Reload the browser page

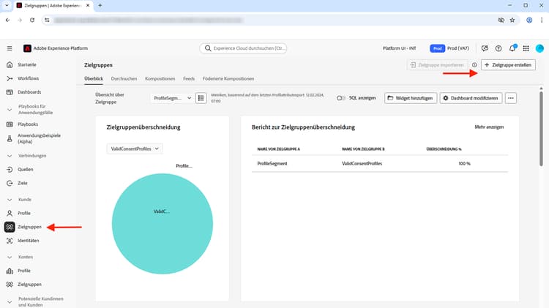tap(32, 20)
